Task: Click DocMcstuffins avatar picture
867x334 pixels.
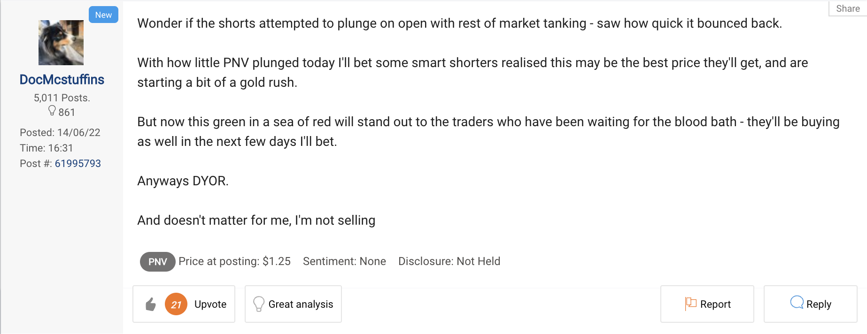Action: coord(61,43)
